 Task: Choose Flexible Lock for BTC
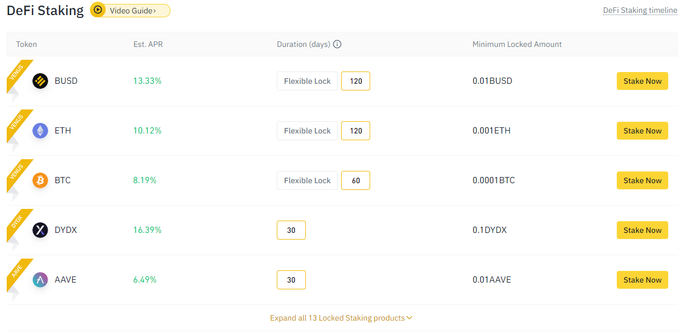pos(307,180)
